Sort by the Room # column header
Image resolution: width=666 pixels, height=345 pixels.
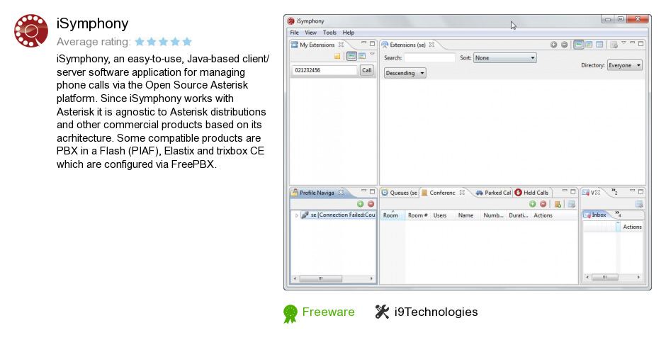pyautogui.click(x=417, y=215)
